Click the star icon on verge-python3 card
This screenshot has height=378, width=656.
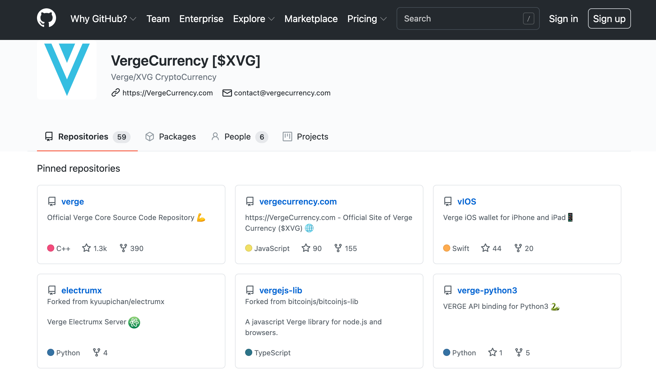[x=493, y=352]
